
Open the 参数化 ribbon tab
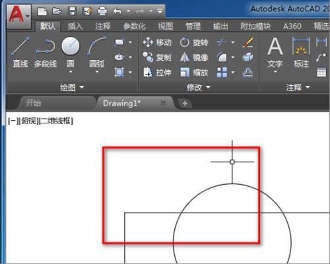pos(134,26)
